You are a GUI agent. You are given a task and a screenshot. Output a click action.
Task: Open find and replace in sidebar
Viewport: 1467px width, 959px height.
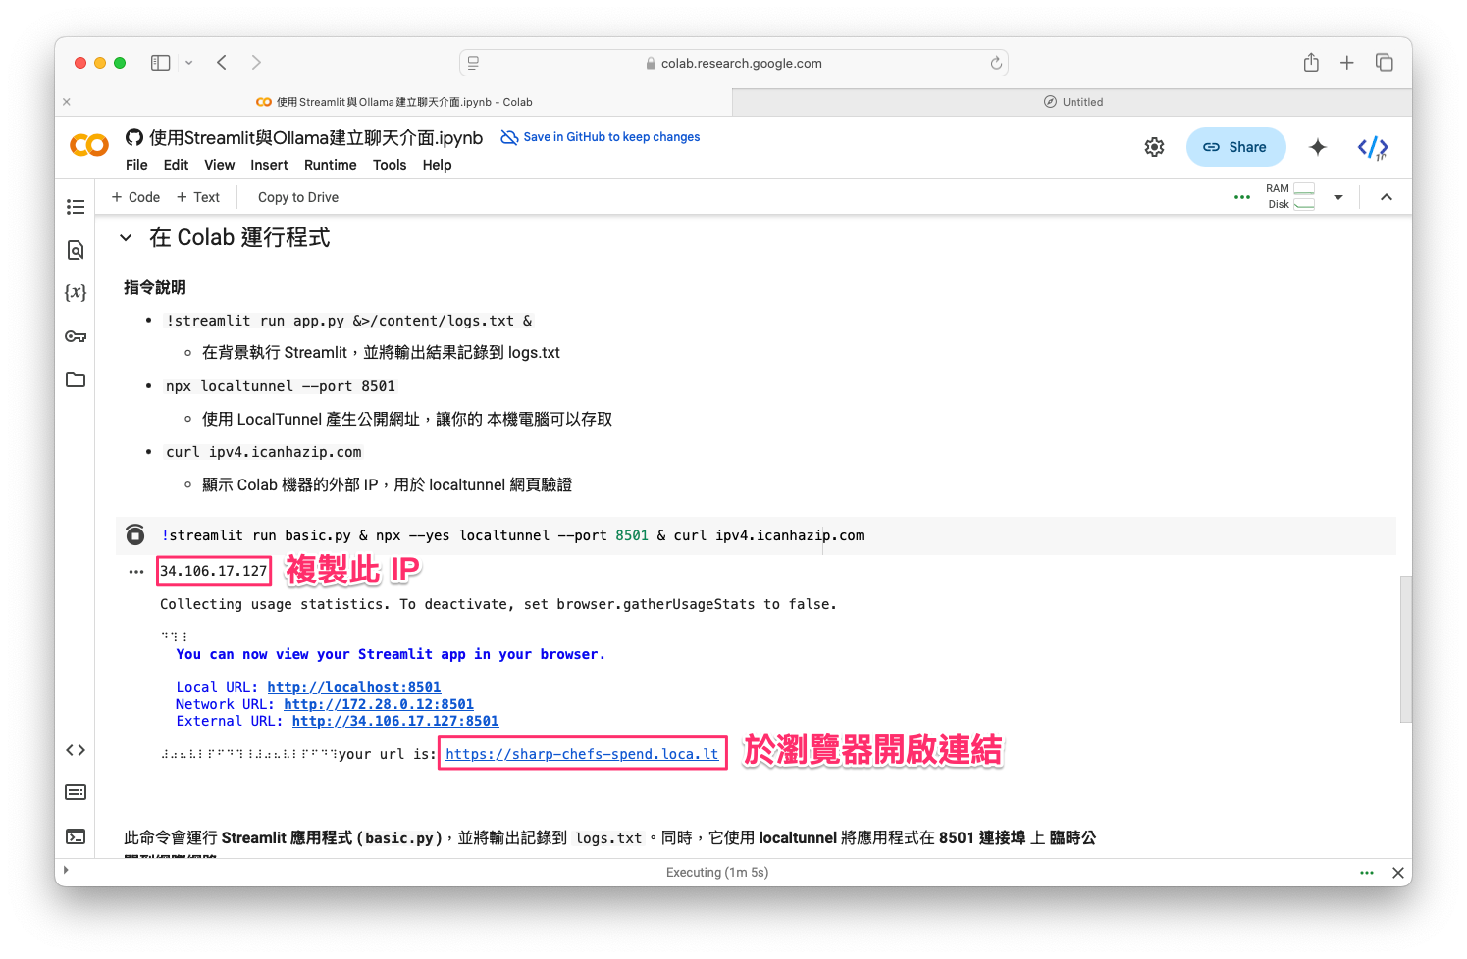tap(76, 250)
